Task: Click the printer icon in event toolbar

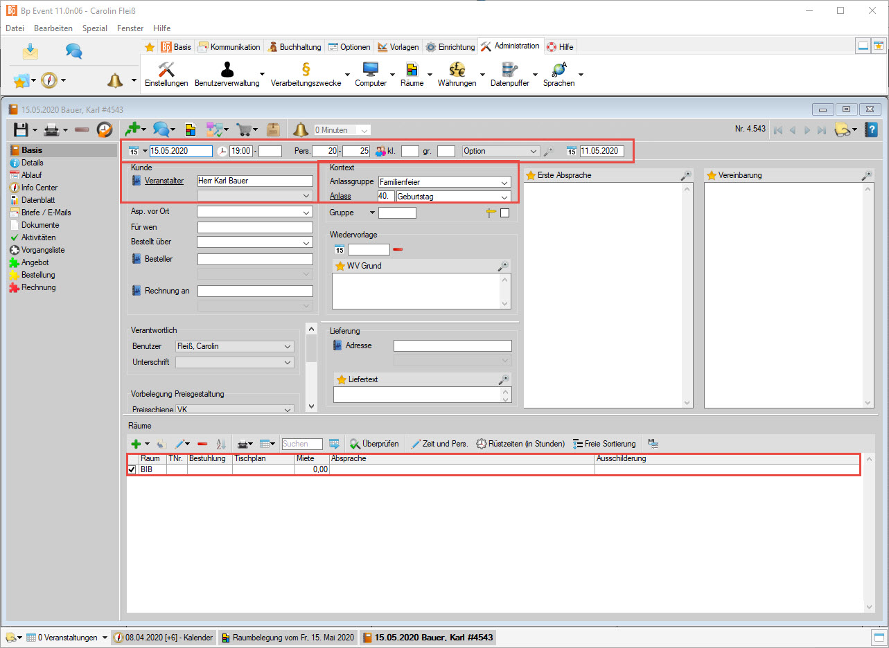Action: [51, 129]
